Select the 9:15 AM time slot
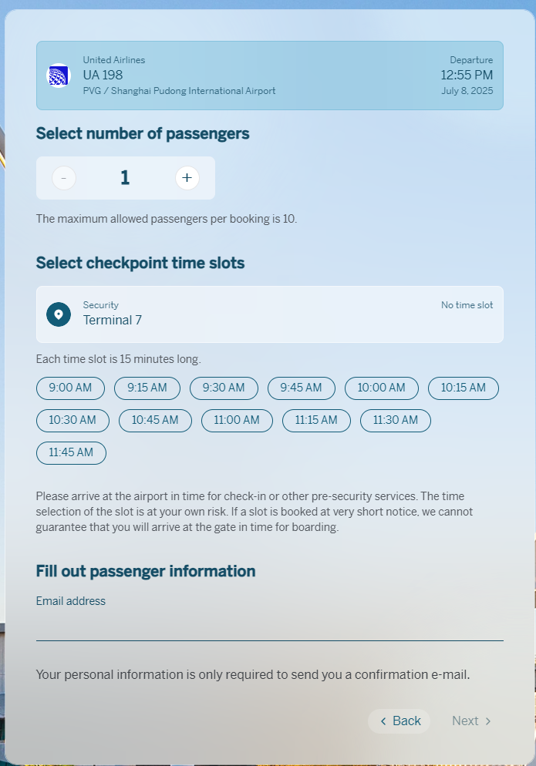Image resolution: width=536 pixels, height=766 pixels. click(x=147, y=388)
